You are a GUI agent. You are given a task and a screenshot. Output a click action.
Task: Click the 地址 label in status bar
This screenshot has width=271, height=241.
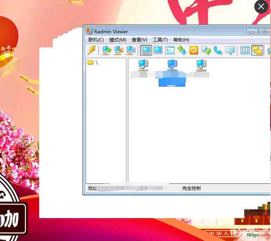point(92,188)
